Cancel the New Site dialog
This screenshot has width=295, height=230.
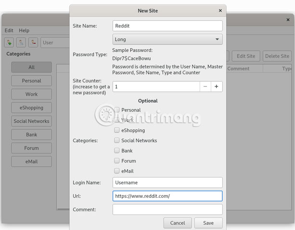click(x=178, y=223)
